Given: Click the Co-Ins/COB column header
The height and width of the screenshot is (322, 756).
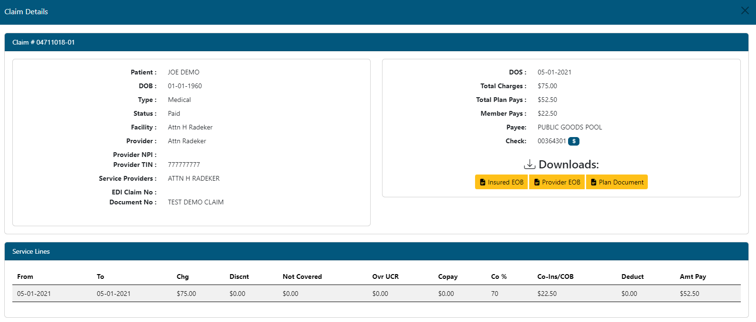Looking at the screenshot, I should pyautogui.click(x=555, y=276).
